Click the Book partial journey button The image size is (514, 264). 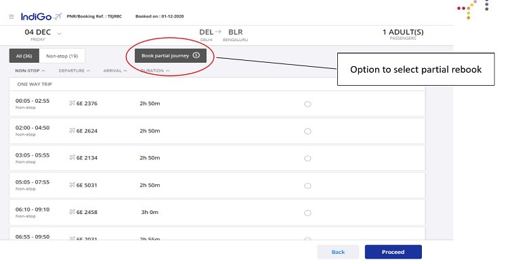pos(171,55)
